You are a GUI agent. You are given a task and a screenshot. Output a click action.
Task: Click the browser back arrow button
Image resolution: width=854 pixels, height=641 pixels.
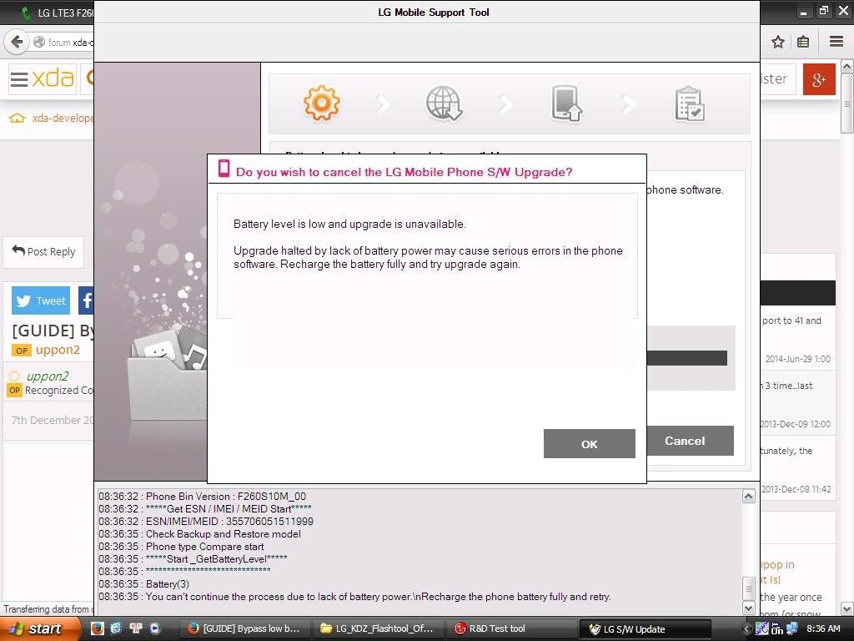pyautogui.click(x=16, y=42)
